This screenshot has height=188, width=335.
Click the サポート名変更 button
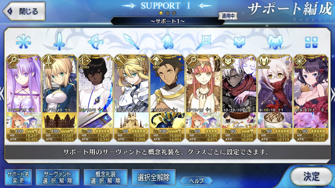coord(18,177)
